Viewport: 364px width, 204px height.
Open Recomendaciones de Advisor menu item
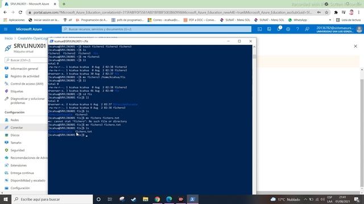(29, 158)
